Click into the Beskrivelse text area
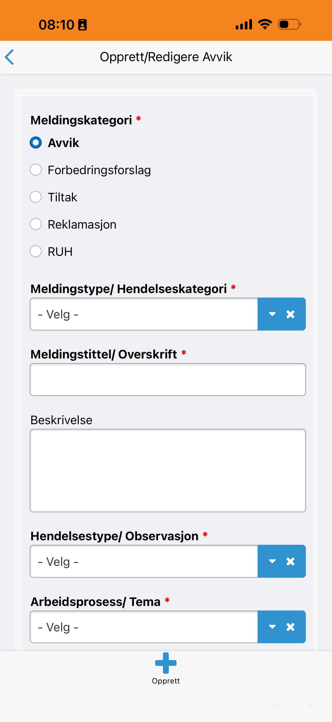Viewport: 332px width, 722px height. click(168, 470)
